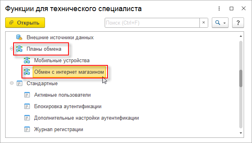
Task: Collapse the Планы обмена node
Action: tap(12, 49)
